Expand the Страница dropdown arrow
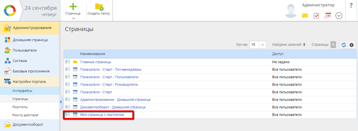Image resolution: width=358 pixels, height=131 pixels. tap(73, 18)
